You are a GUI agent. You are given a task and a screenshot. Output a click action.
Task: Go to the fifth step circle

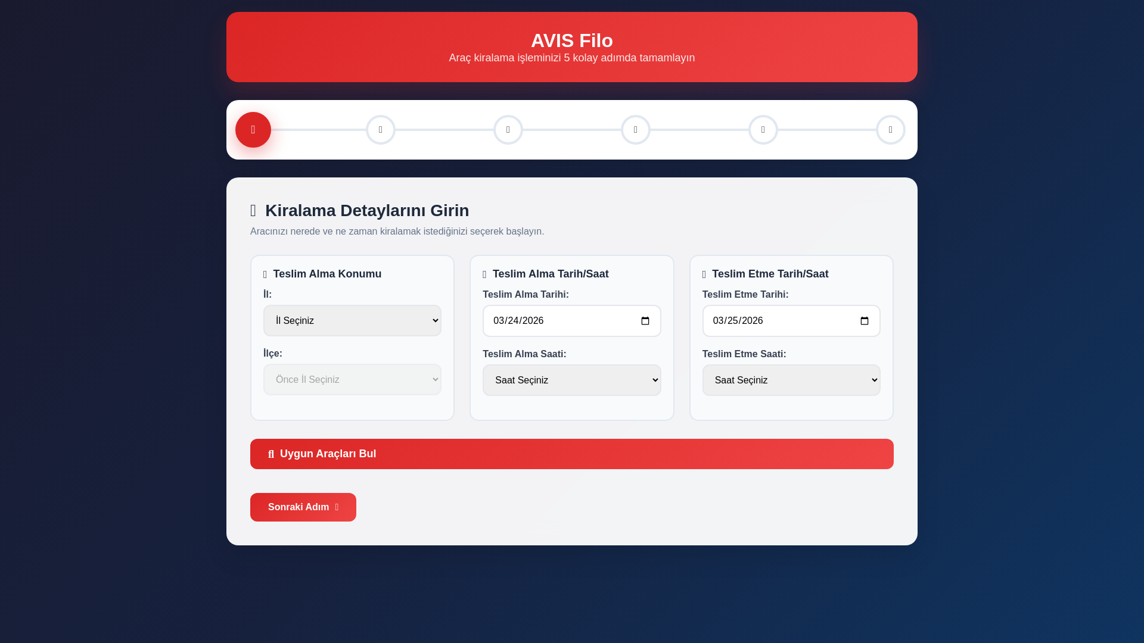tap(763, 130)
